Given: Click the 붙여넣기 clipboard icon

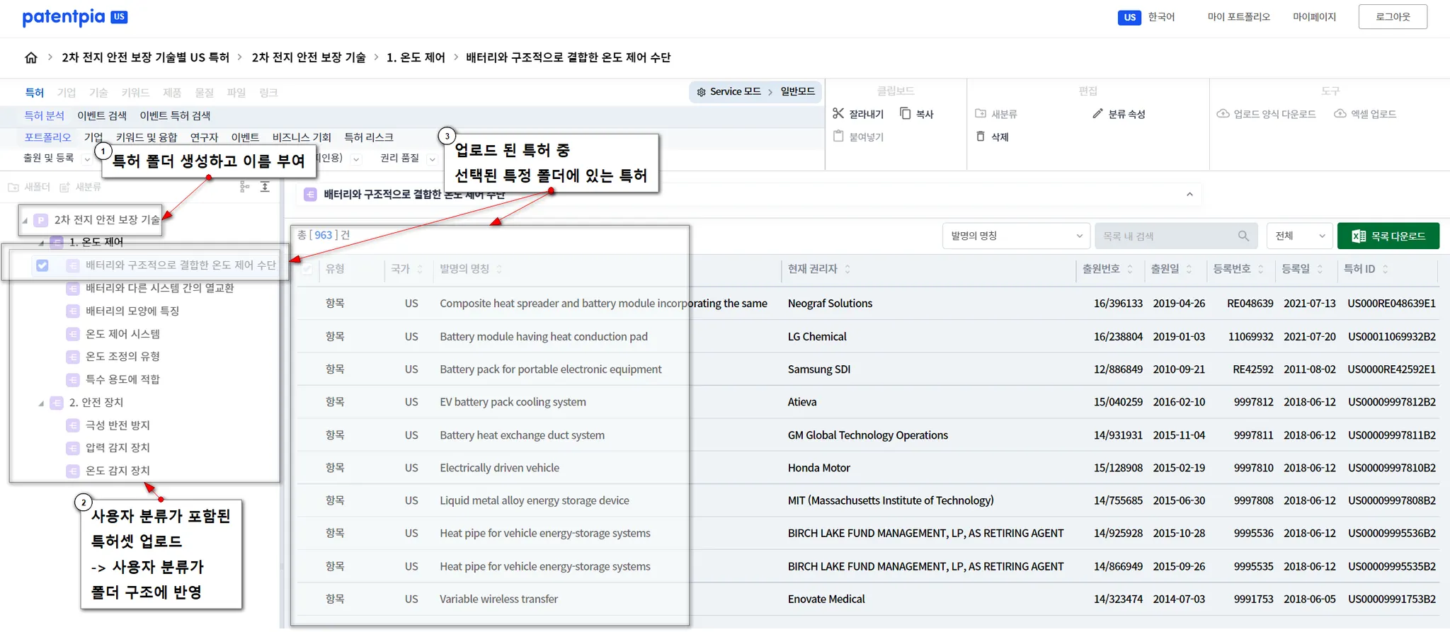Looking at the screenshot, I should pyautogui.click(x=838, y=136).
